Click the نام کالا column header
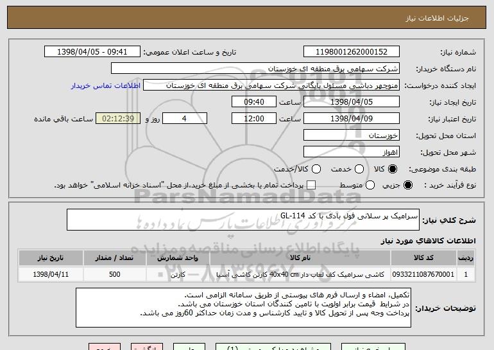This screenshot has width=494, height=350. [300, 258]
